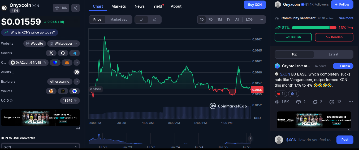Open the MetaMask wallet in Wallets row
The height and width of the screenshot is (150, 359).
click(x=51, y=91)
